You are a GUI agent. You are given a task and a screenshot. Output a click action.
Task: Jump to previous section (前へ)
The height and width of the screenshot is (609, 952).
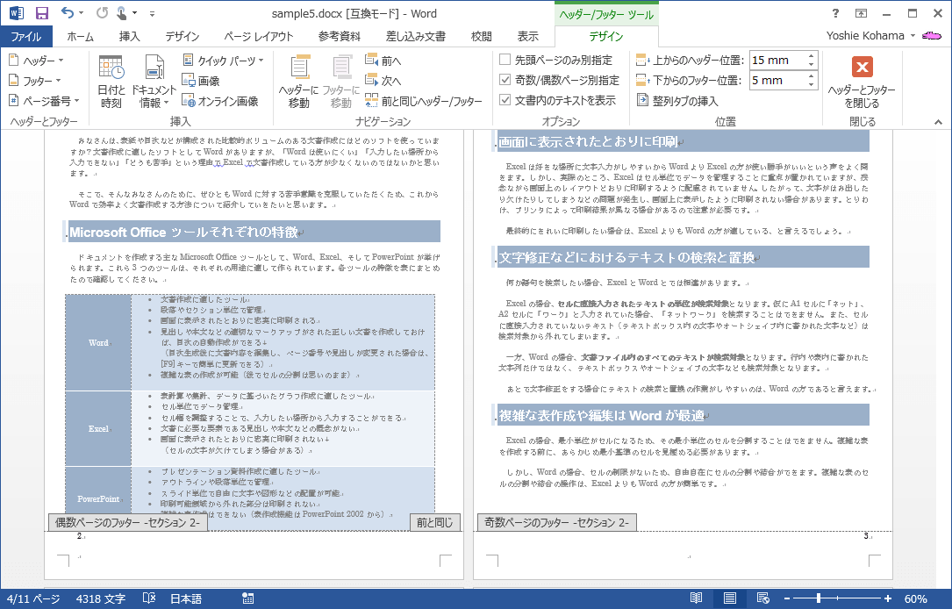tap(383, 61)
